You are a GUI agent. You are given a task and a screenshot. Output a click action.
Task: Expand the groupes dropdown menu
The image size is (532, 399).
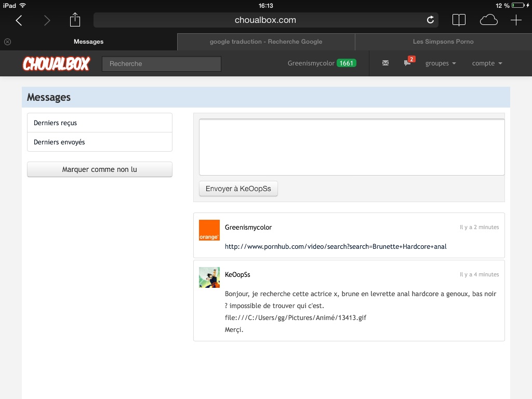[441, 63]
